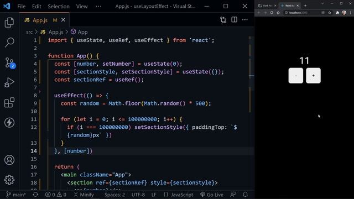The width and height of the screenshot is (354, 199).
Task: Click the useEffect call on line 8
Action: pos(69,96)
